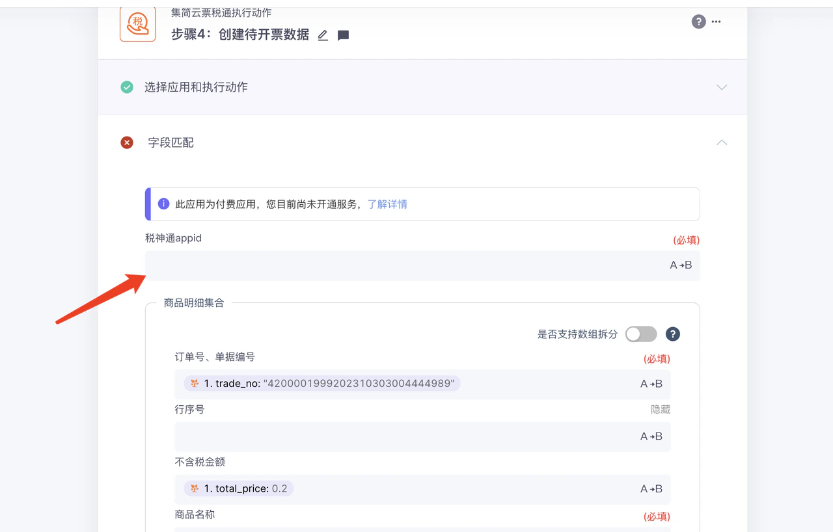The width and height of the screenshot is (833, 532).
Task: Click 隐藏 to hide 行序号 field
Action: (x=661, y=410)
